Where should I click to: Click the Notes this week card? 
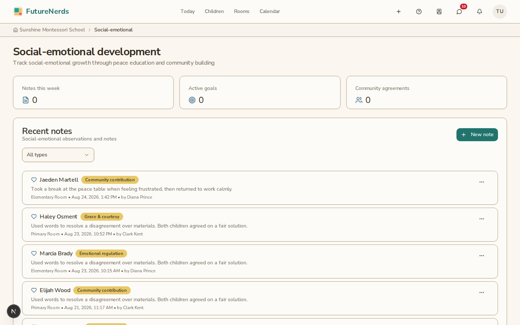pos(93,92)
